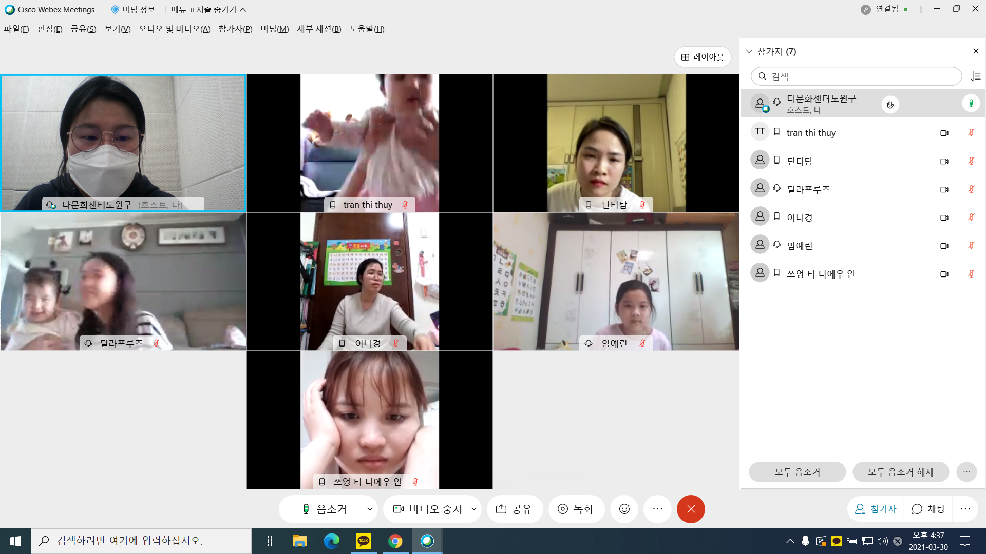Open Task View in taskbar
The image size is (986, 554).
point(267,541)
